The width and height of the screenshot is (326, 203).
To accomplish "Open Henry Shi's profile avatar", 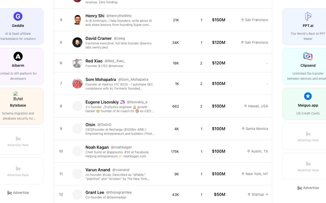I will point(77,20).
